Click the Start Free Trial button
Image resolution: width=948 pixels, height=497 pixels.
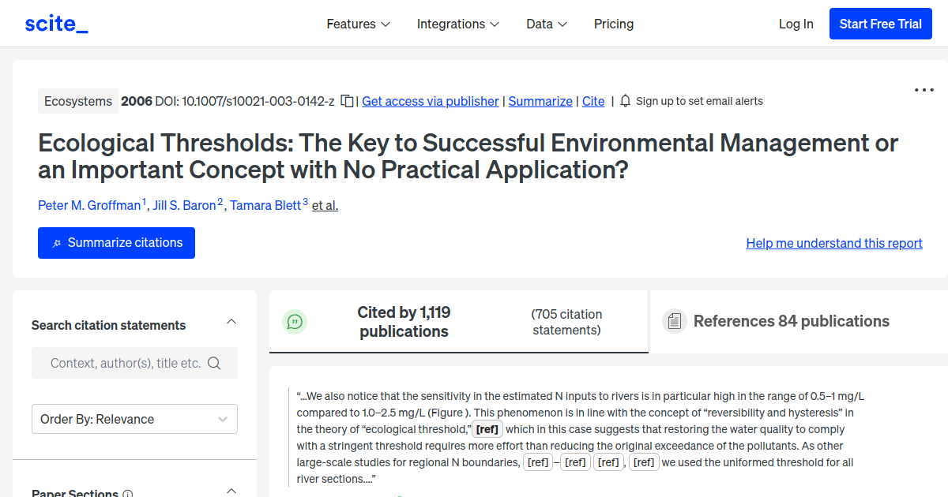pyautogui.click(x=880, y=24)
